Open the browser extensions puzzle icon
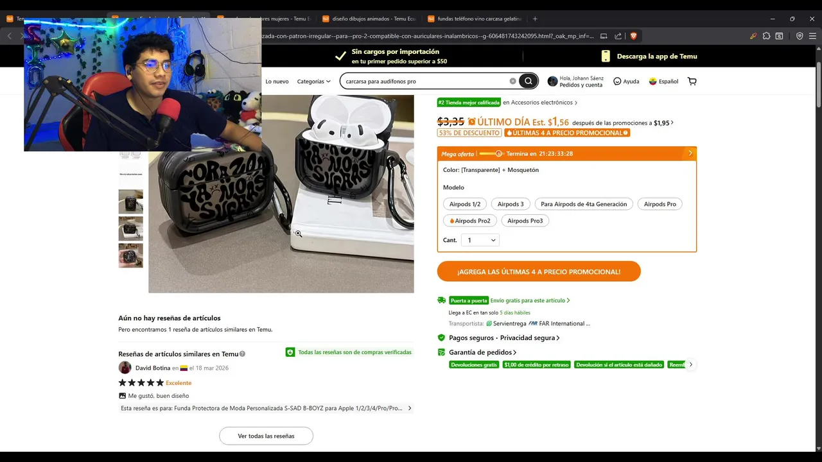Viewport: 822px width, 462px height. (x=766, y=36)
